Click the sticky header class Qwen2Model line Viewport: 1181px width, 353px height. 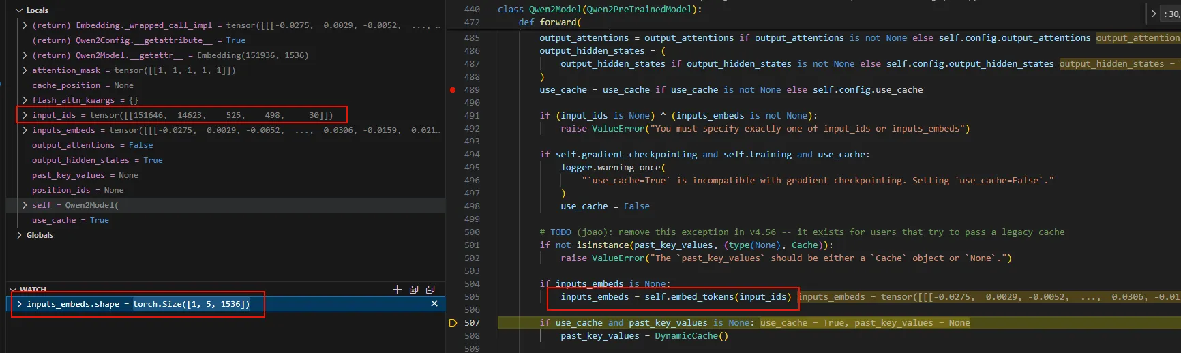click(599, 10)
